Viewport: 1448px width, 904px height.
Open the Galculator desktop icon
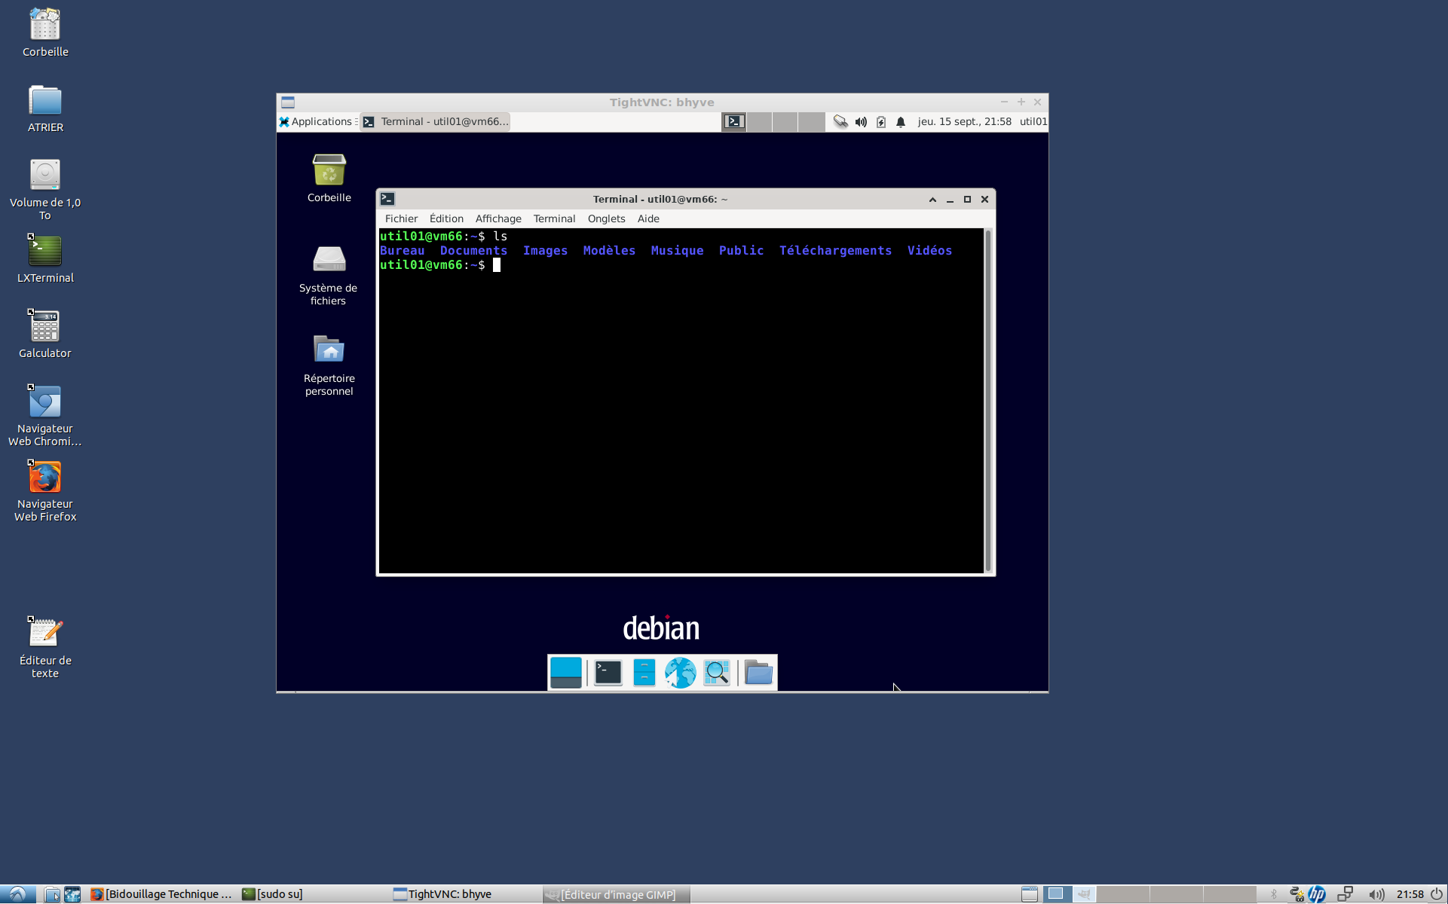click(x=45, y=334)
